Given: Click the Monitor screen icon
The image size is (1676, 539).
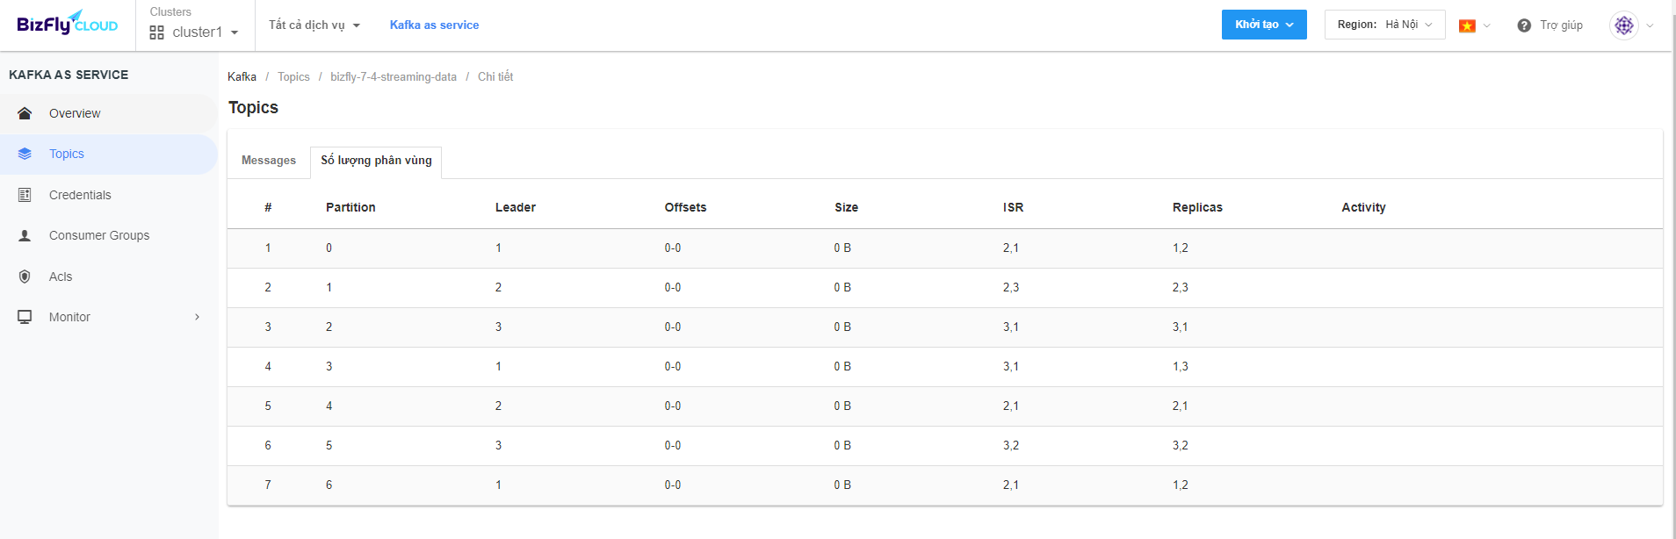Looking at the screenshot, I should (x=25, y=317).
